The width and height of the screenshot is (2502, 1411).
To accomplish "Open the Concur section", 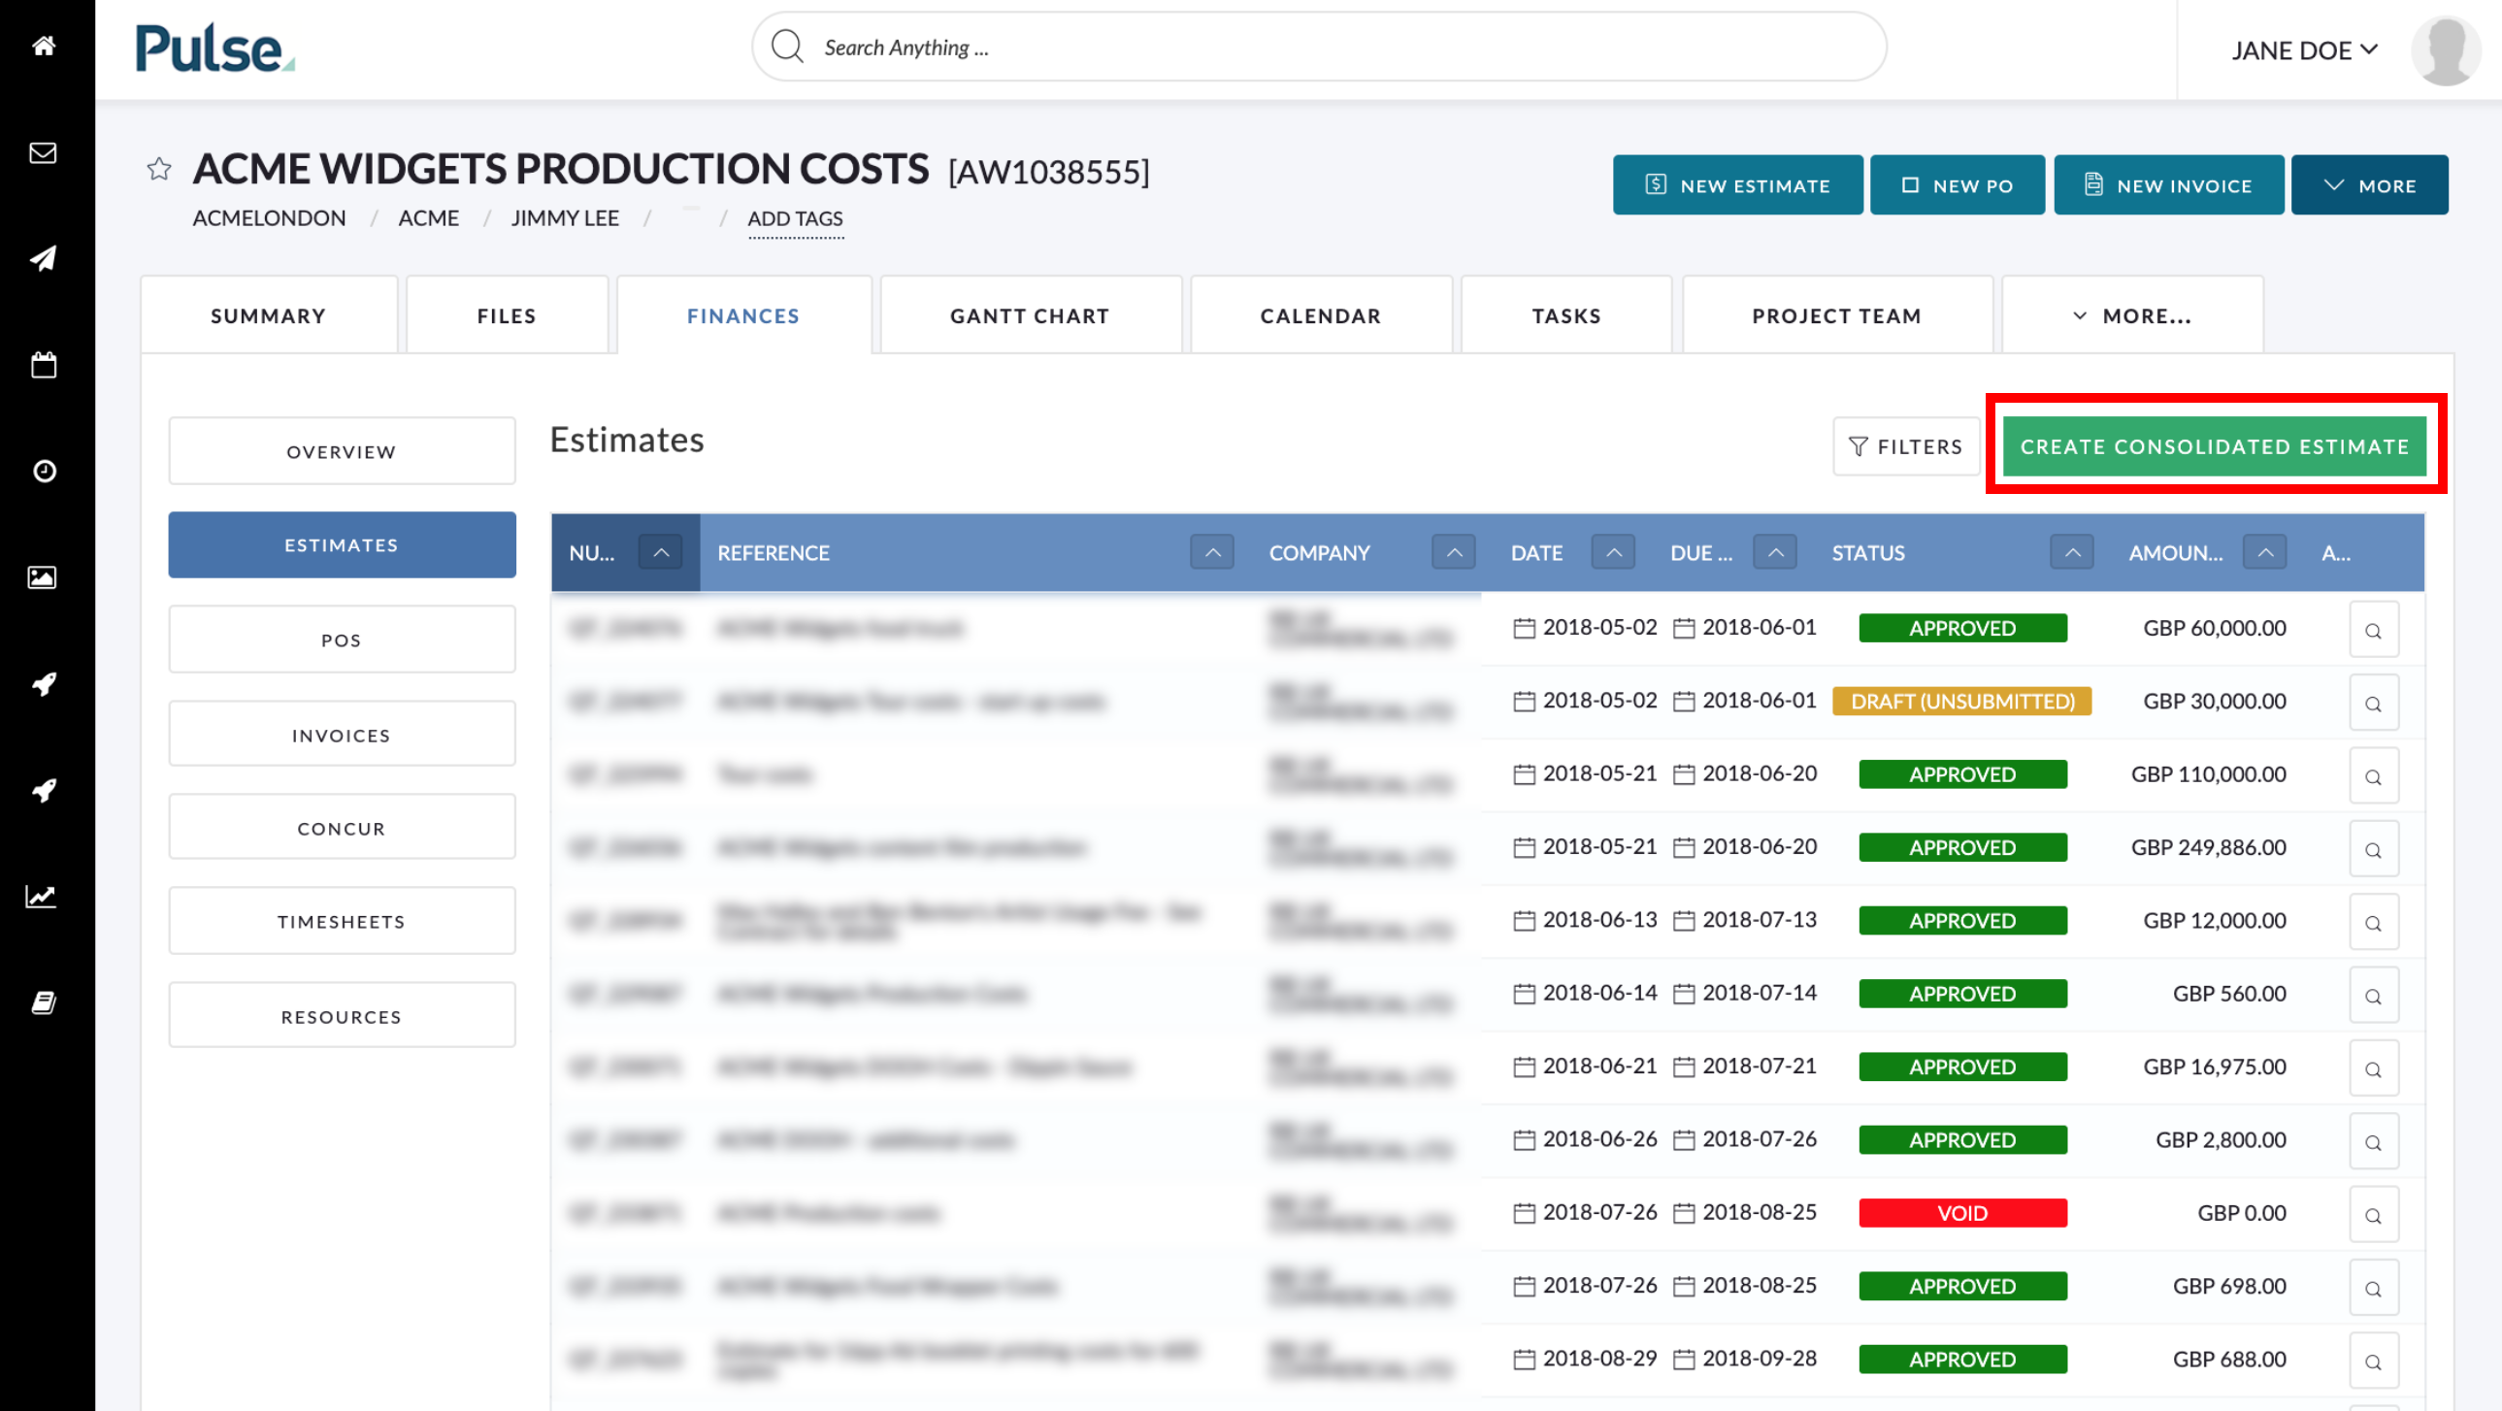I will point(342,828).
